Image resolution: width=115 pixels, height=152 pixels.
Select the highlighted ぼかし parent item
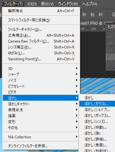[x=41, y=98]
